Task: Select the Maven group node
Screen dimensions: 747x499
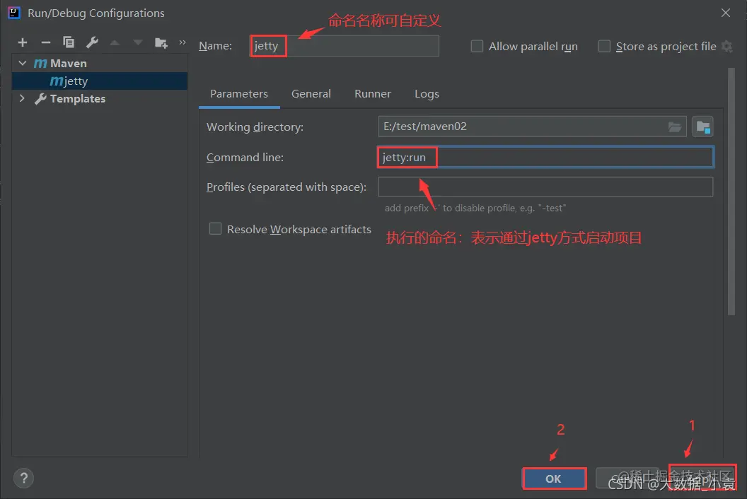Action: (61, 64)
